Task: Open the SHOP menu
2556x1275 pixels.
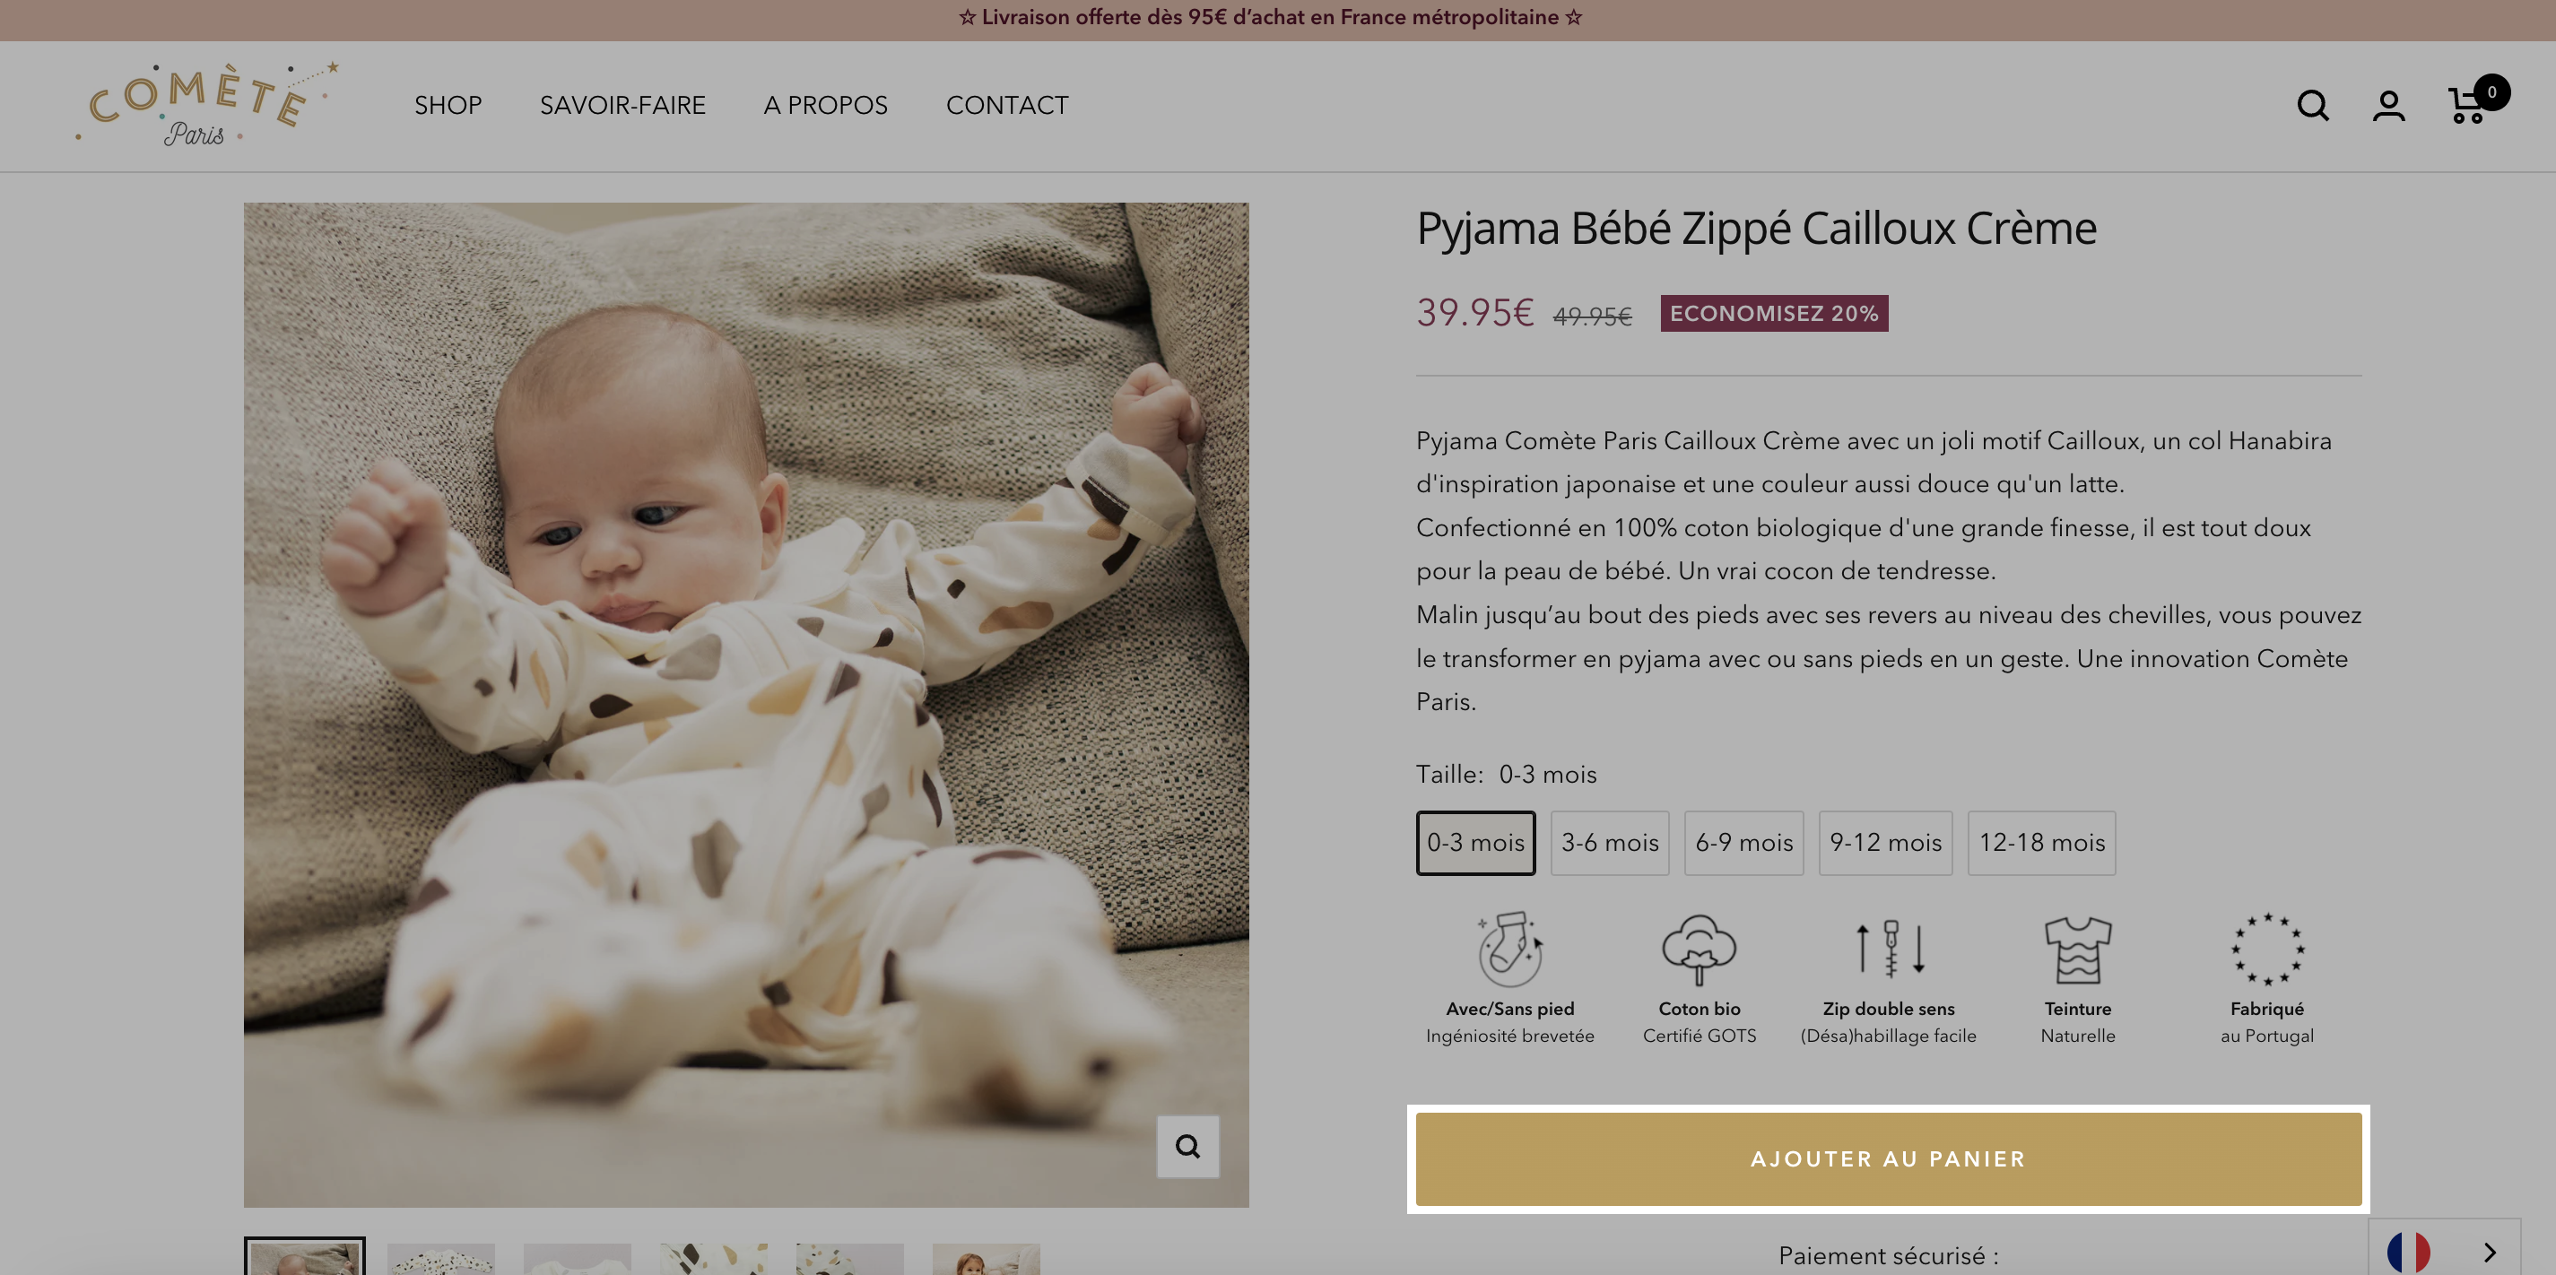Action: (448, 105)
